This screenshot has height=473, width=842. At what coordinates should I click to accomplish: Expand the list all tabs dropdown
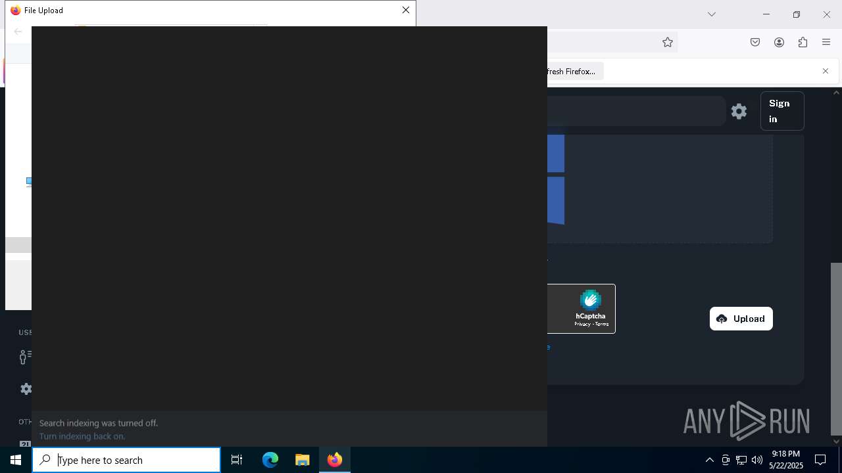click(x=712, y=14)
